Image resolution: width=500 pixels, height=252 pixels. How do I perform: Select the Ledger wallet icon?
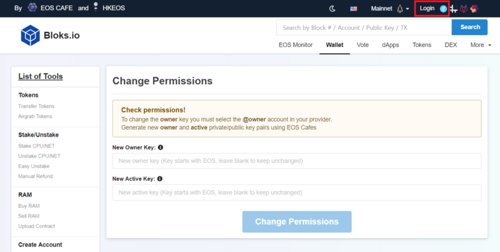point(454,9)
